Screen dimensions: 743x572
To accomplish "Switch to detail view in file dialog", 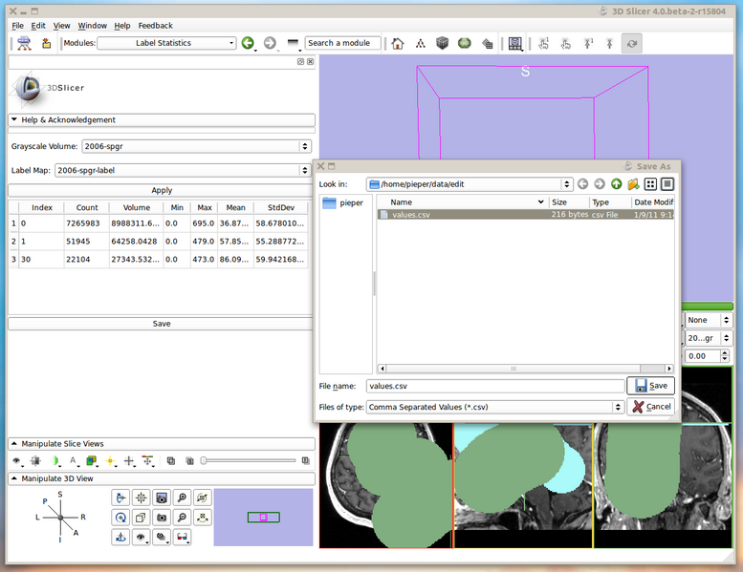I will [667, 184].
